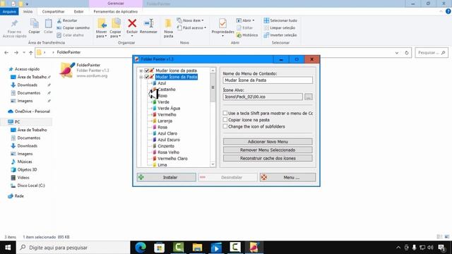This screenshot has height=254, width=452.
Task: Open the Abrir dropdown in ribbon
Action: (245, 20)
